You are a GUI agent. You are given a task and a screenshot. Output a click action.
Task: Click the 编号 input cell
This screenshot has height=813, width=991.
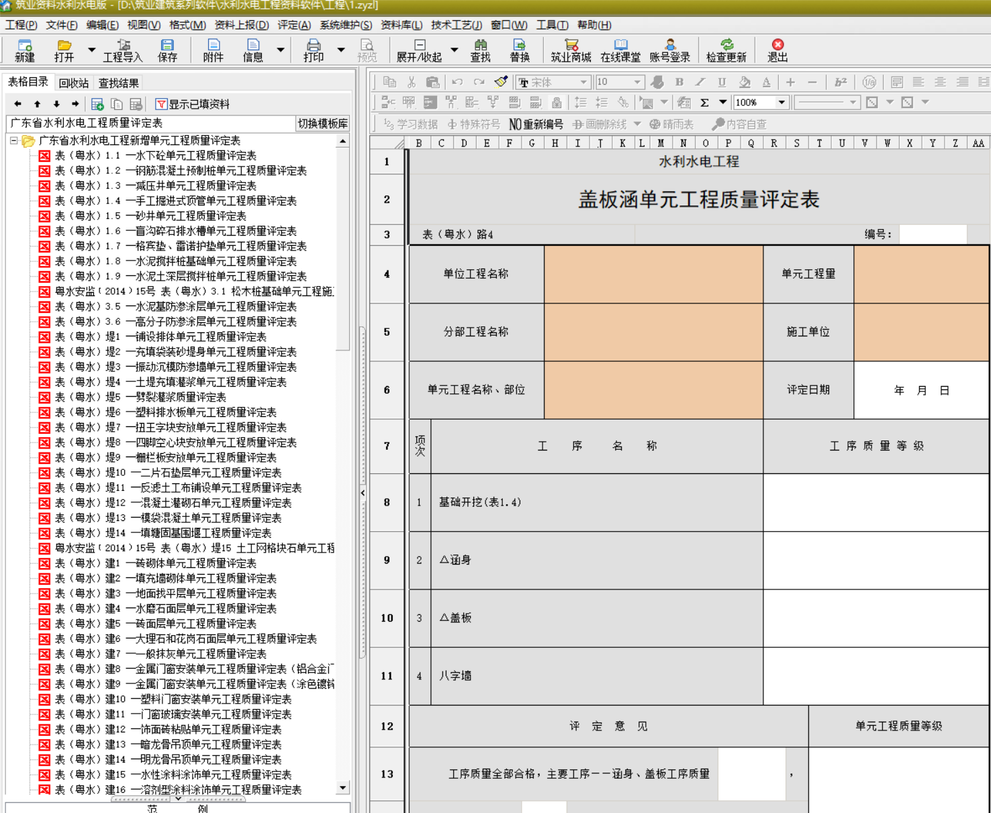(933, 234)
